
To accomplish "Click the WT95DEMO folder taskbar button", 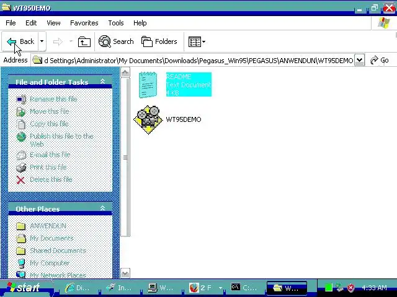I will 287,288.
